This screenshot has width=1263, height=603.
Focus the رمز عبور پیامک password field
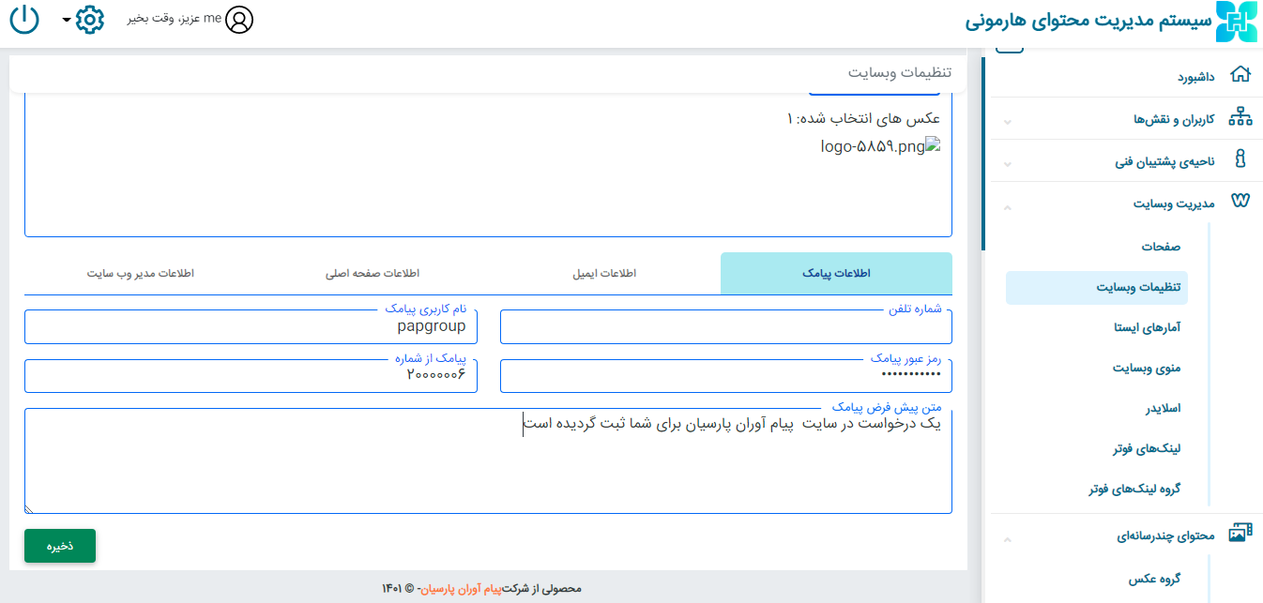point(725,375)
